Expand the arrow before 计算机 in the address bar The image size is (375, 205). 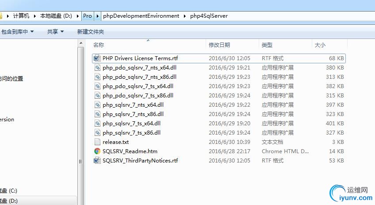point(8,16)
